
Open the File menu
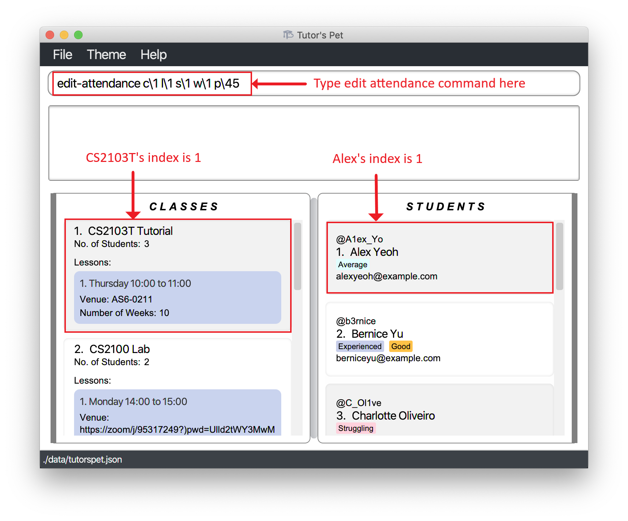click(x=62, y=54)
